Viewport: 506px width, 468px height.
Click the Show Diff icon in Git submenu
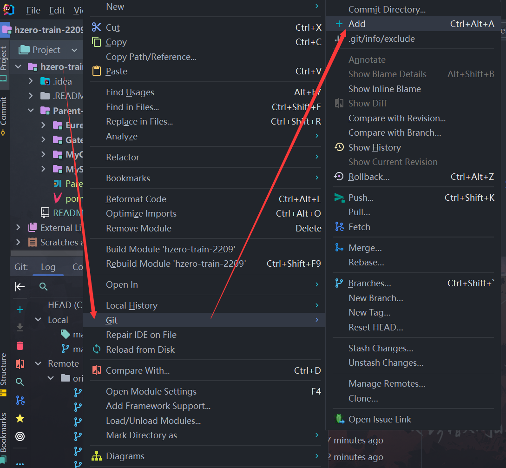pos(339,103)
